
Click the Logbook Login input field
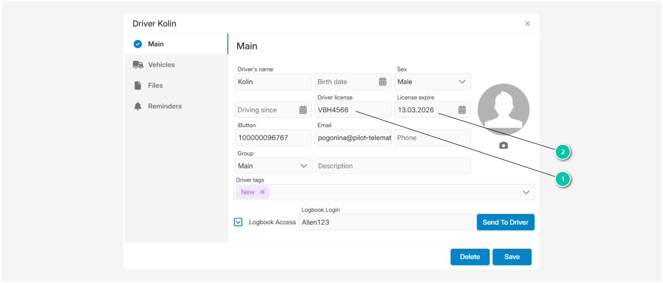coord(385,222)
